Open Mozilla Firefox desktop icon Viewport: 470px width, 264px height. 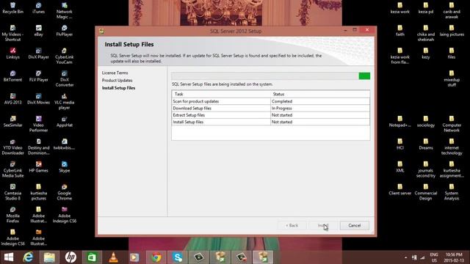[x=12, y=215]
